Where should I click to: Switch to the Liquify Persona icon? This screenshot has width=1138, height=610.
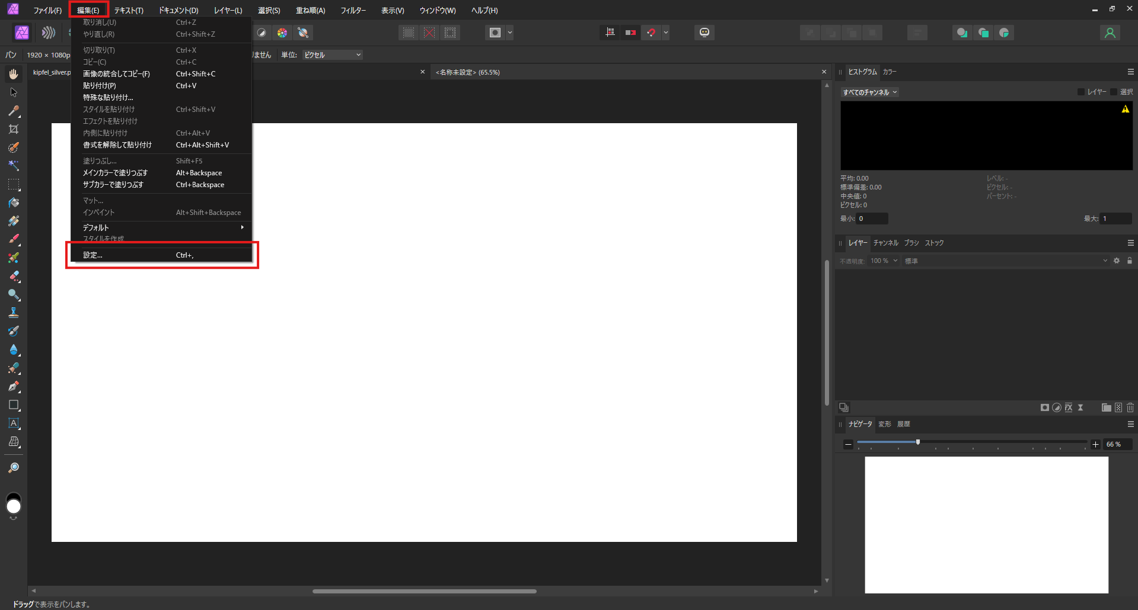tap(49, 33)
